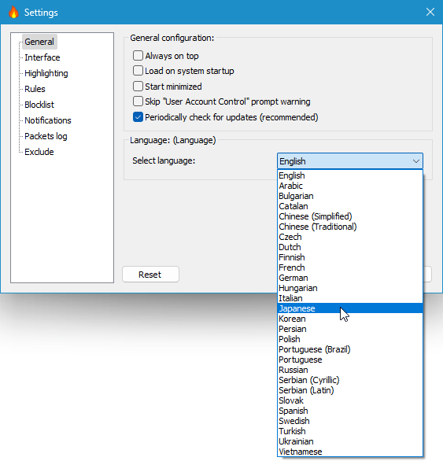Viewport: 443px width, 461px height.
Task: Check the Start minimized option
Action: [x=138, y=87]
